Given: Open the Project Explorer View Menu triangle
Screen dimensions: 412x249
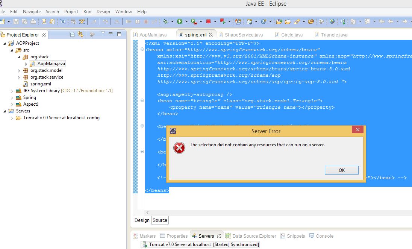Looking at the screenshot, I should click(x=103, y=33).
